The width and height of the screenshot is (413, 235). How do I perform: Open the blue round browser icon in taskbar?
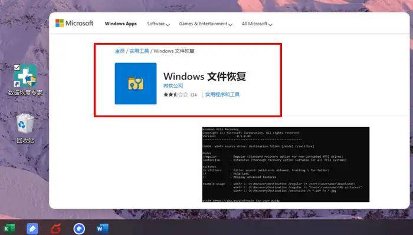(x=79, y=229)
